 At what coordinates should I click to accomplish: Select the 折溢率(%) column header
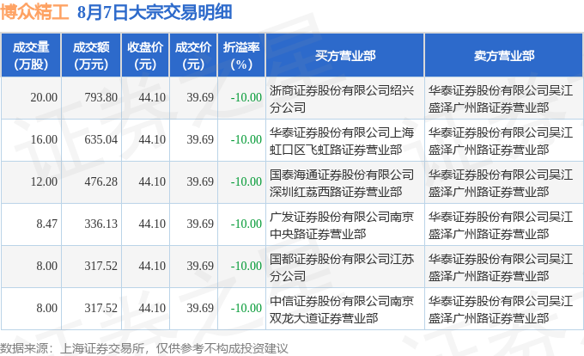click(241, 56)
